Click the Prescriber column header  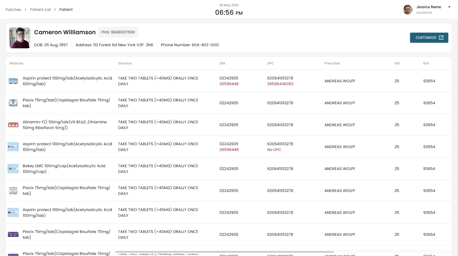(x=332, y=63)
